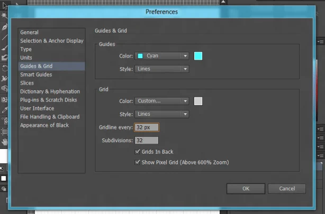Image resolution: width=325 pixels, height=214 pixels.
Task: Open the Grid Style dropdown
Action: (x=161, y=114)
